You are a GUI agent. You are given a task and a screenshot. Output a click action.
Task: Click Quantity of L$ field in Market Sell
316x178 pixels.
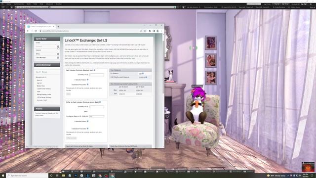97,75
